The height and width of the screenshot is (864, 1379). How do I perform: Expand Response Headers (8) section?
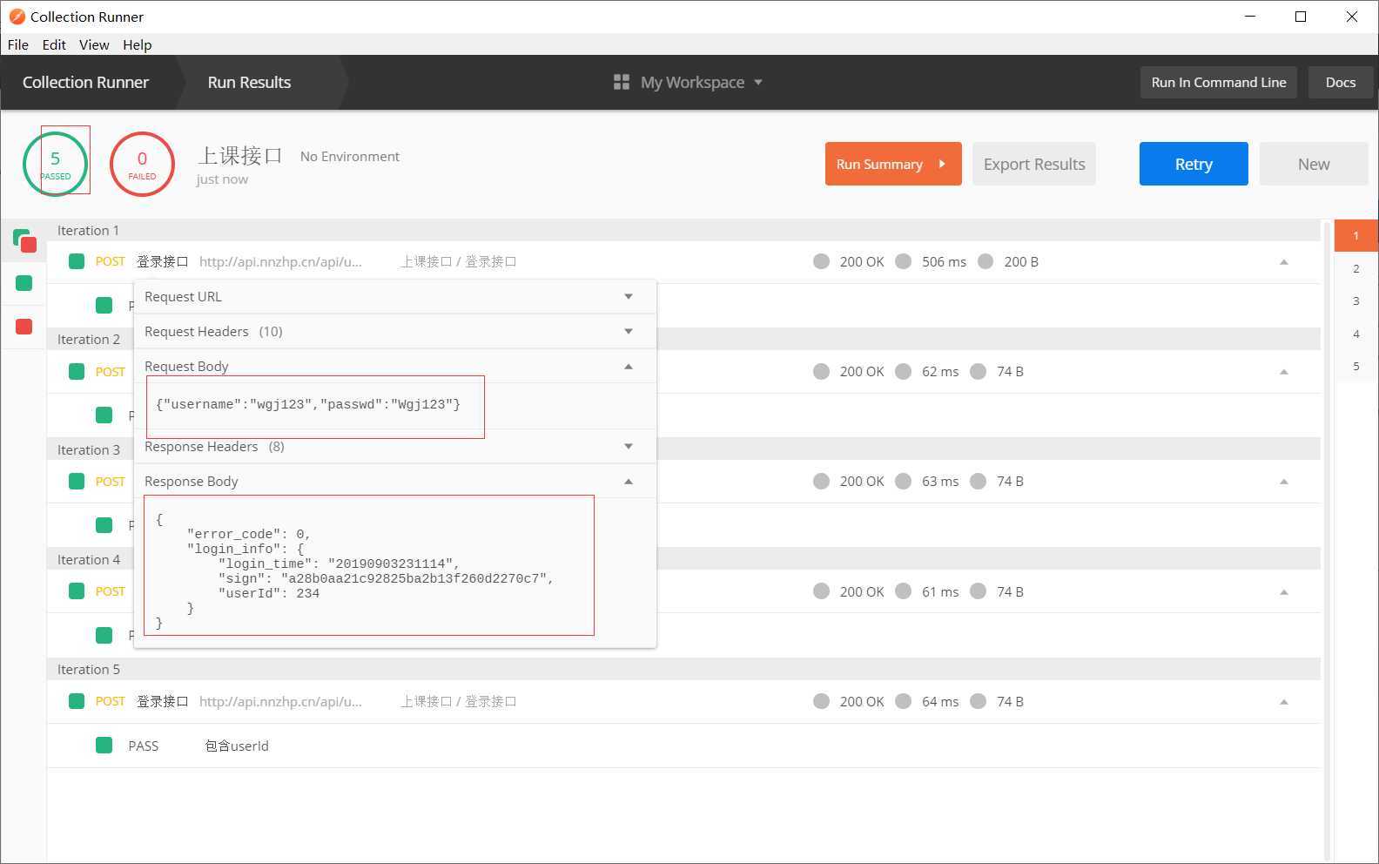(394, 446)
